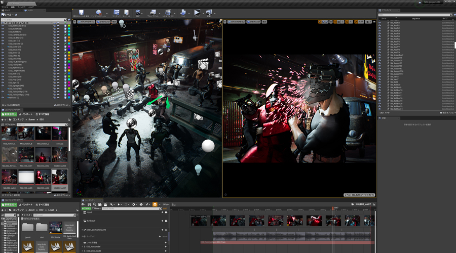The width and height of the screenshot is (456, 253).
Task: Click lower すべて保存 button
Action: point(42,204)
